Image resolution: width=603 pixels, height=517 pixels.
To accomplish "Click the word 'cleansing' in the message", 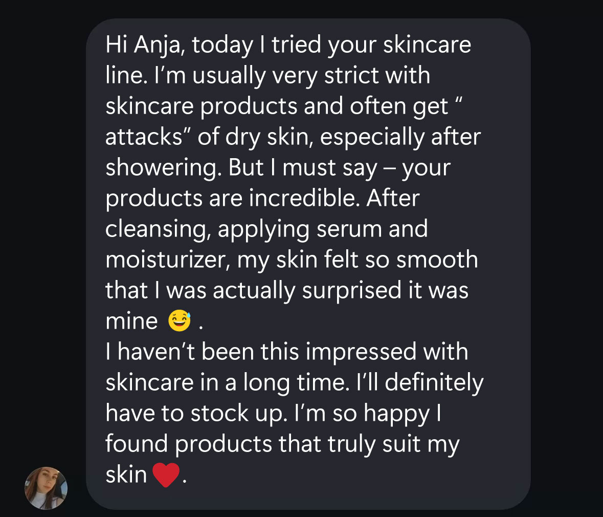I will [x=157, y=230].
